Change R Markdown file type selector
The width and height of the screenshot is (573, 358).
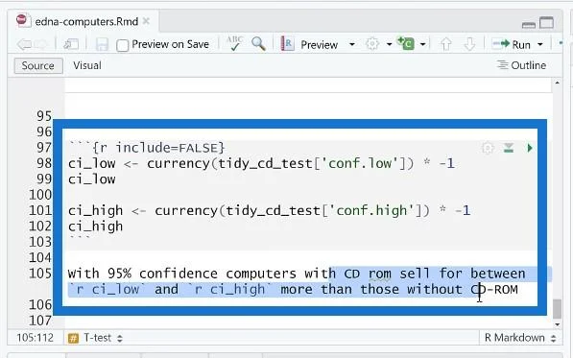point(520,338)
